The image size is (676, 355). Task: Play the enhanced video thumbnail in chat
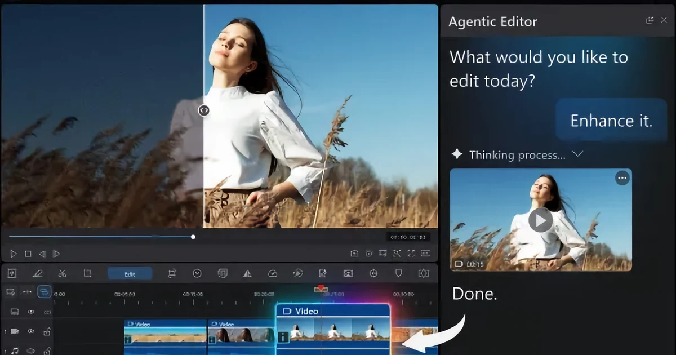click(541, 220)
